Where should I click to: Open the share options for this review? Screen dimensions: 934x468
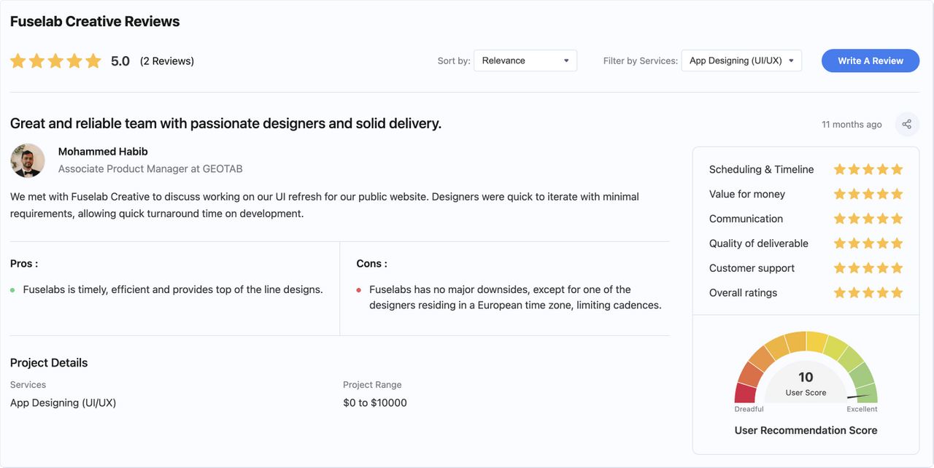pos(906,124)
